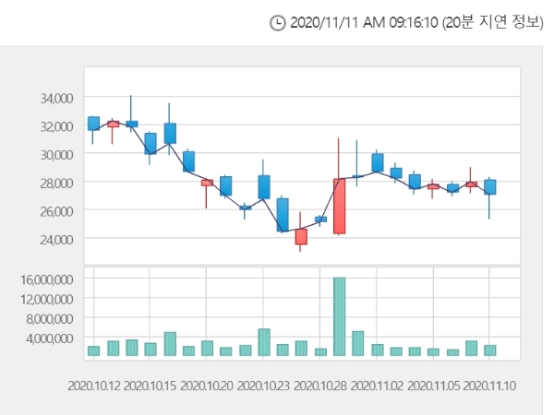Select the candlestick above the 2020.11.02 label

[x=377, y=162]
